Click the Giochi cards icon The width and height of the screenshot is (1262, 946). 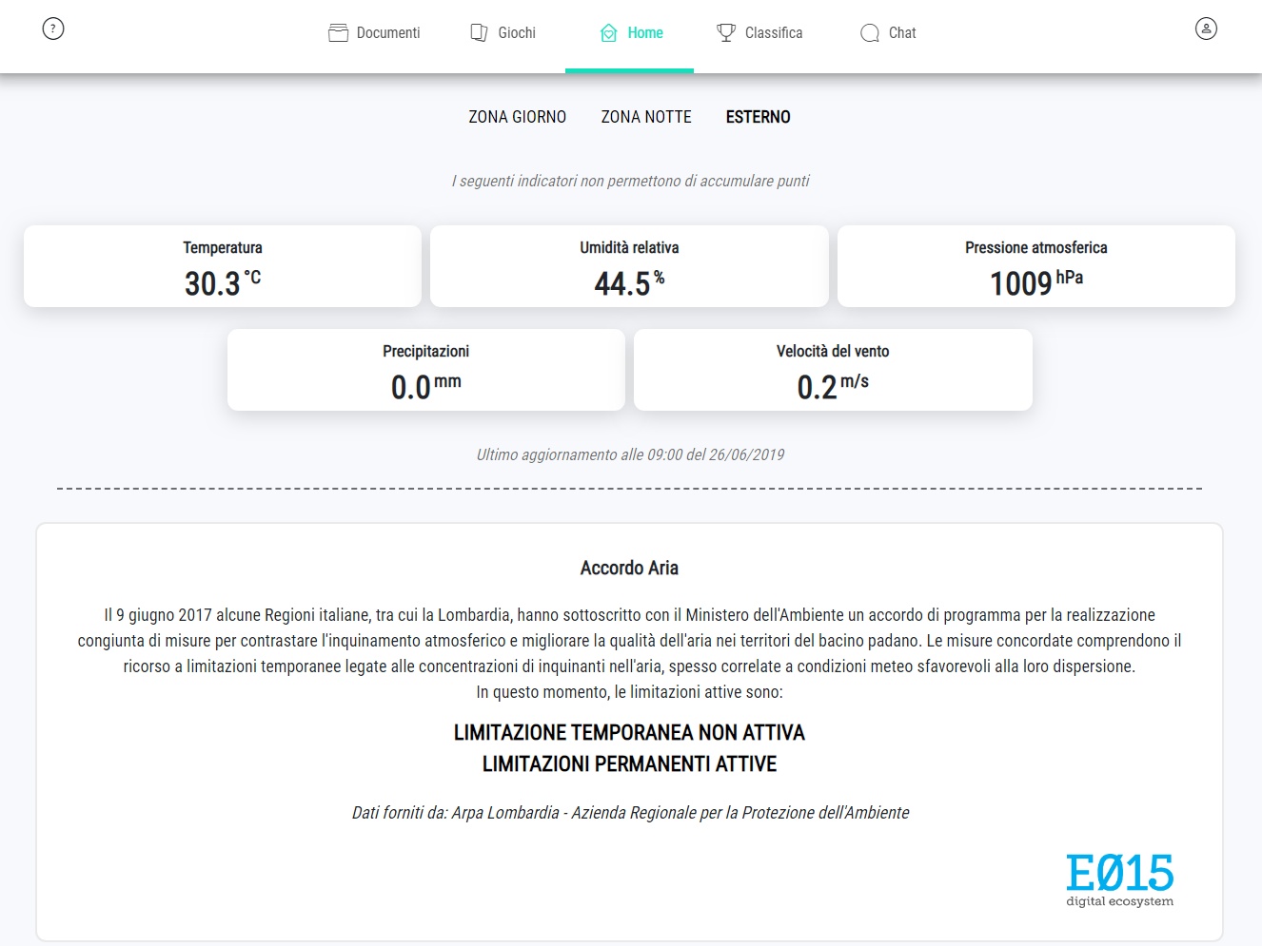(x=480, y=33)
